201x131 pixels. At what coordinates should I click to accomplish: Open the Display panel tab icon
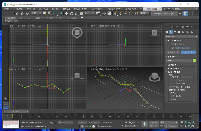187,27
